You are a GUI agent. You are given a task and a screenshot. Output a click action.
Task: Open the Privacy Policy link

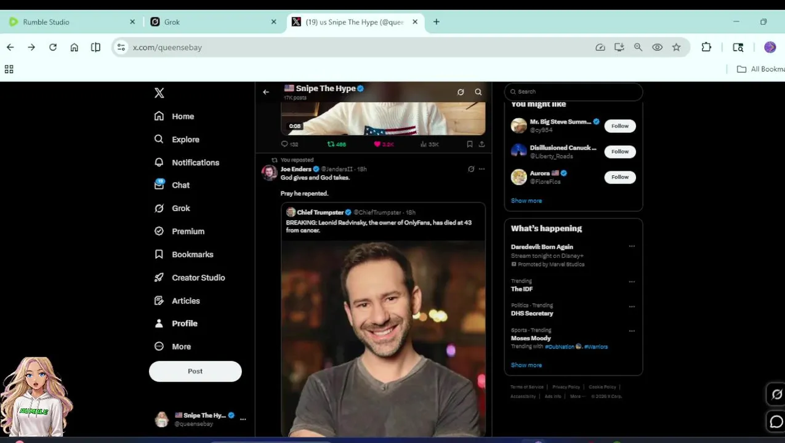566,387
